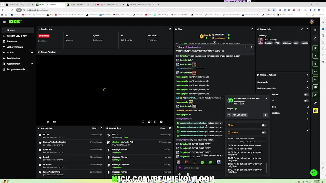
Task: Click the moderator icon in user card
Action: (x=265, y=115)
